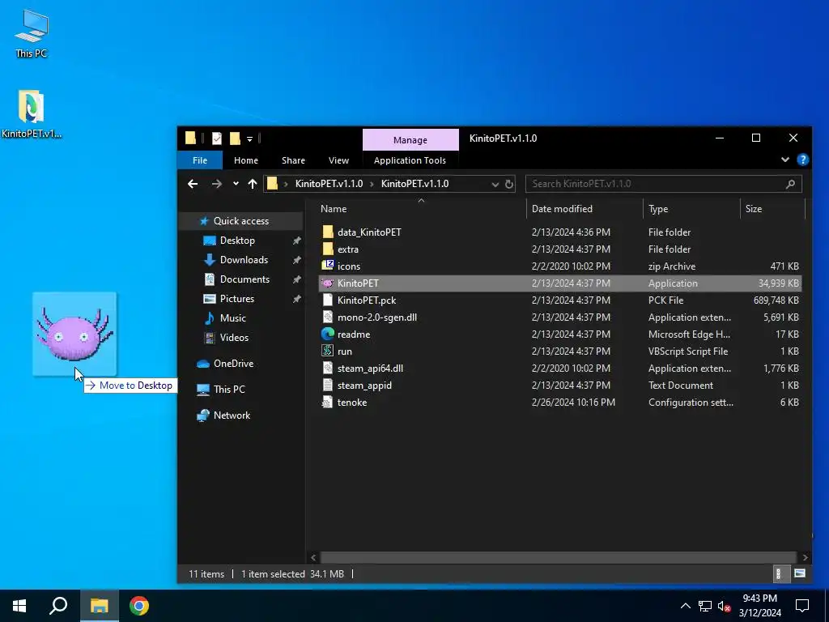The height and width of the screenshot is (622, 829).
Task: Select OneDrive in the navigation pane
Action: [233, 364]
